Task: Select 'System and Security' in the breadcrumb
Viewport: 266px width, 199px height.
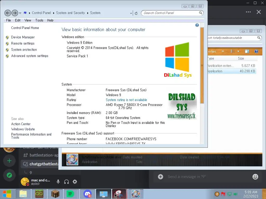Action: 70,13
